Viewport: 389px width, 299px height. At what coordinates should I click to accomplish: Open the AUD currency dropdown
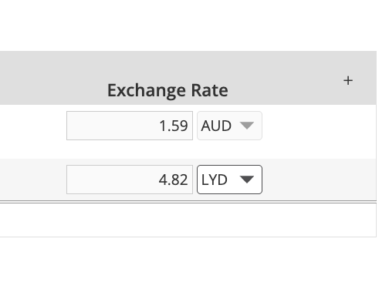229,126
